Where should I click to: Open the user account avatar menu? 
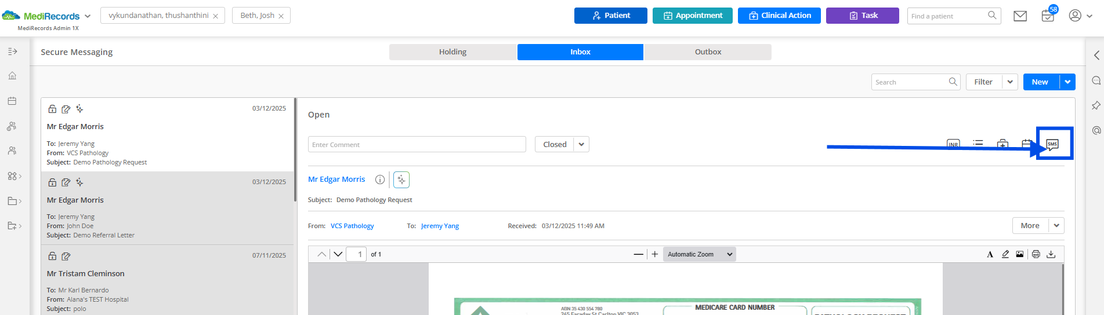1081,16
